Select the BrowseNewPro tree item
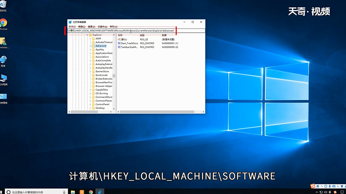Image resolution: width=346 pixels, height=194 pixels. pyautogui.click(x=104, y=82)
